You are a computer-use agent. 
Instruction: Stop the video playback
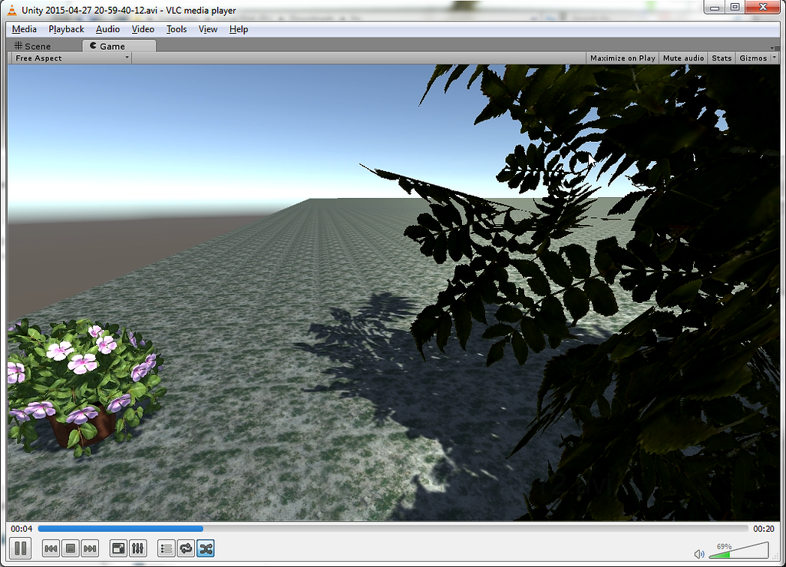point(69,548)
